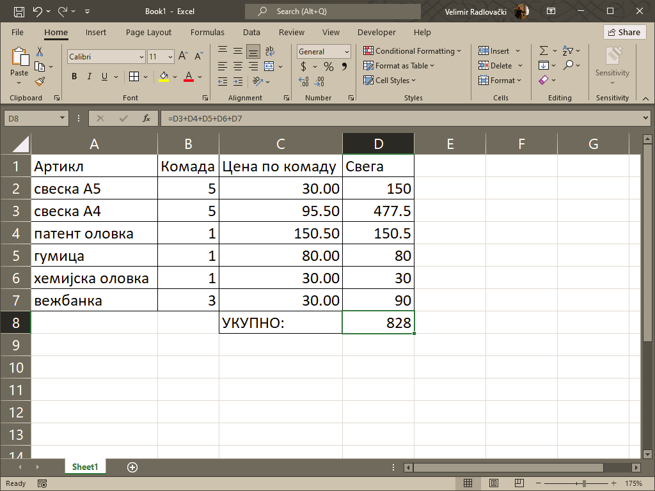Click the Percent Style icon

pyautogui.click(x=328, y=66)
